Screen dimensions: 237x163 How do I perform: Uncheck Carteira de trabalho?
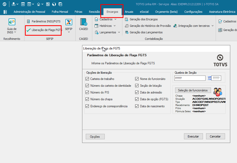coord(87,79)
